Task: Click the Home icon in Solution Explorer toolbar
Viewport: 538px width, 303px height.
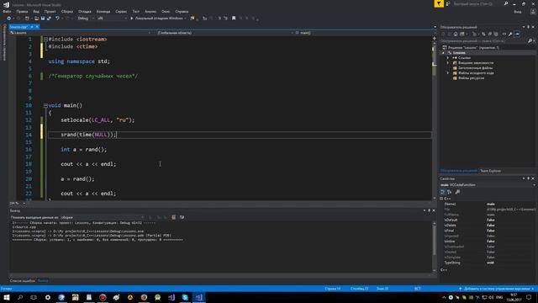Action: point(456,34)
